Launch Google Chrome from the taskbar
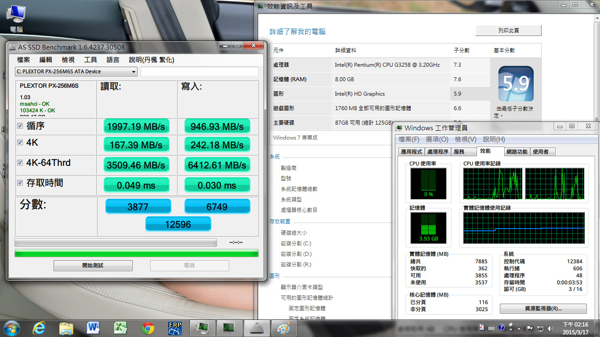The height and width of the screenshot is (337, 600). click(148, 328)
